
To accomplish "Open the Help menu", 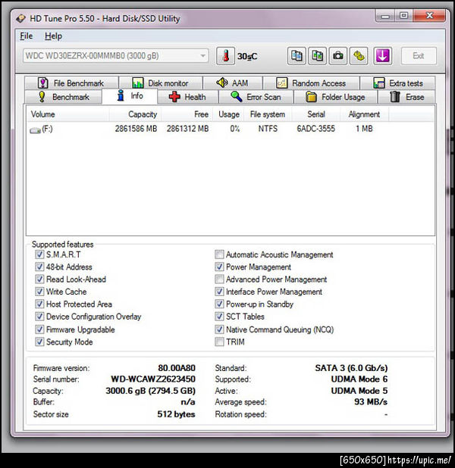I will point(54,36).
